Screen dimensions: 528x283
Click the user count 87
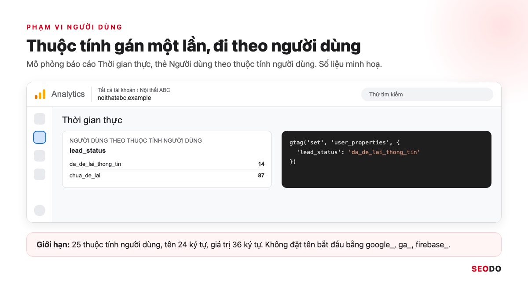pos(261,176)
